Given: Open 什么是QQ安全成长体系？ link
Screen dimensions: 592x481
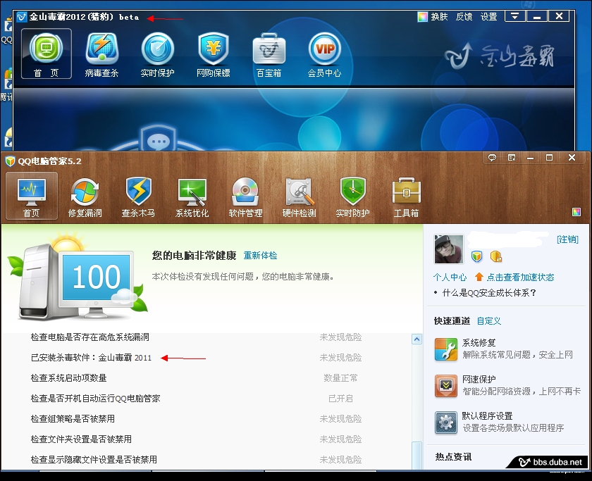Looking at the screenshot, I should click(x=490, y=293).
